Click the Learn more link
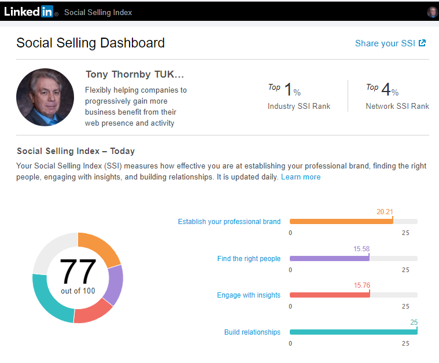Viewport: 439px width, 363px height. click(301, 177)
